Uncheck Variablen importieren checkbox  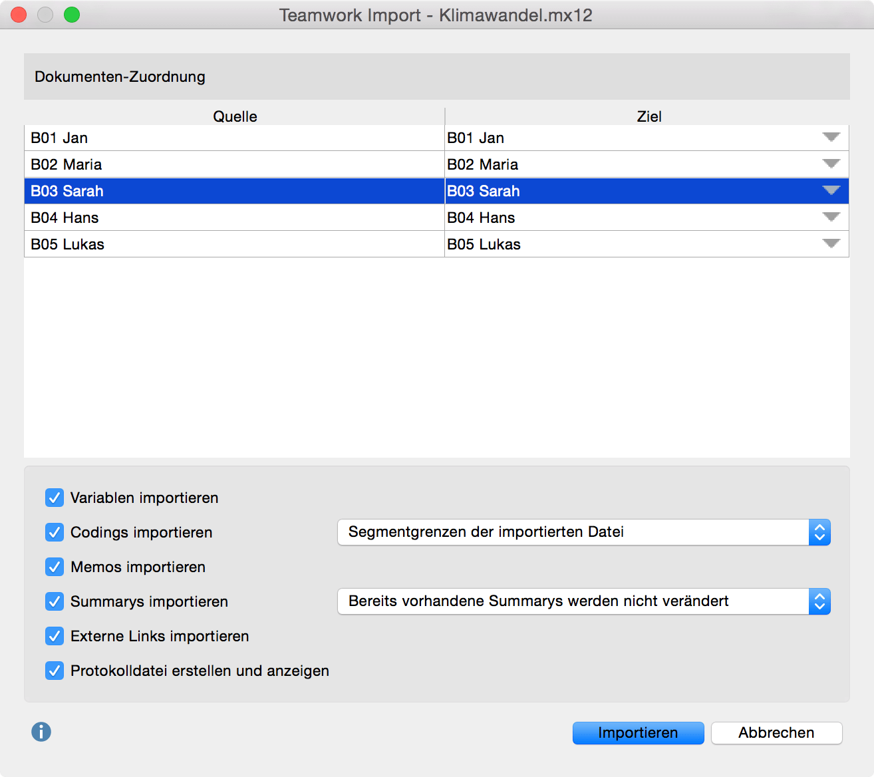point(55,498)
